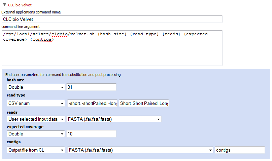Click the 'command line argument' label
The width and height of the screenshot is (272, 161).
pyautogui.click(x=21, y=27)
